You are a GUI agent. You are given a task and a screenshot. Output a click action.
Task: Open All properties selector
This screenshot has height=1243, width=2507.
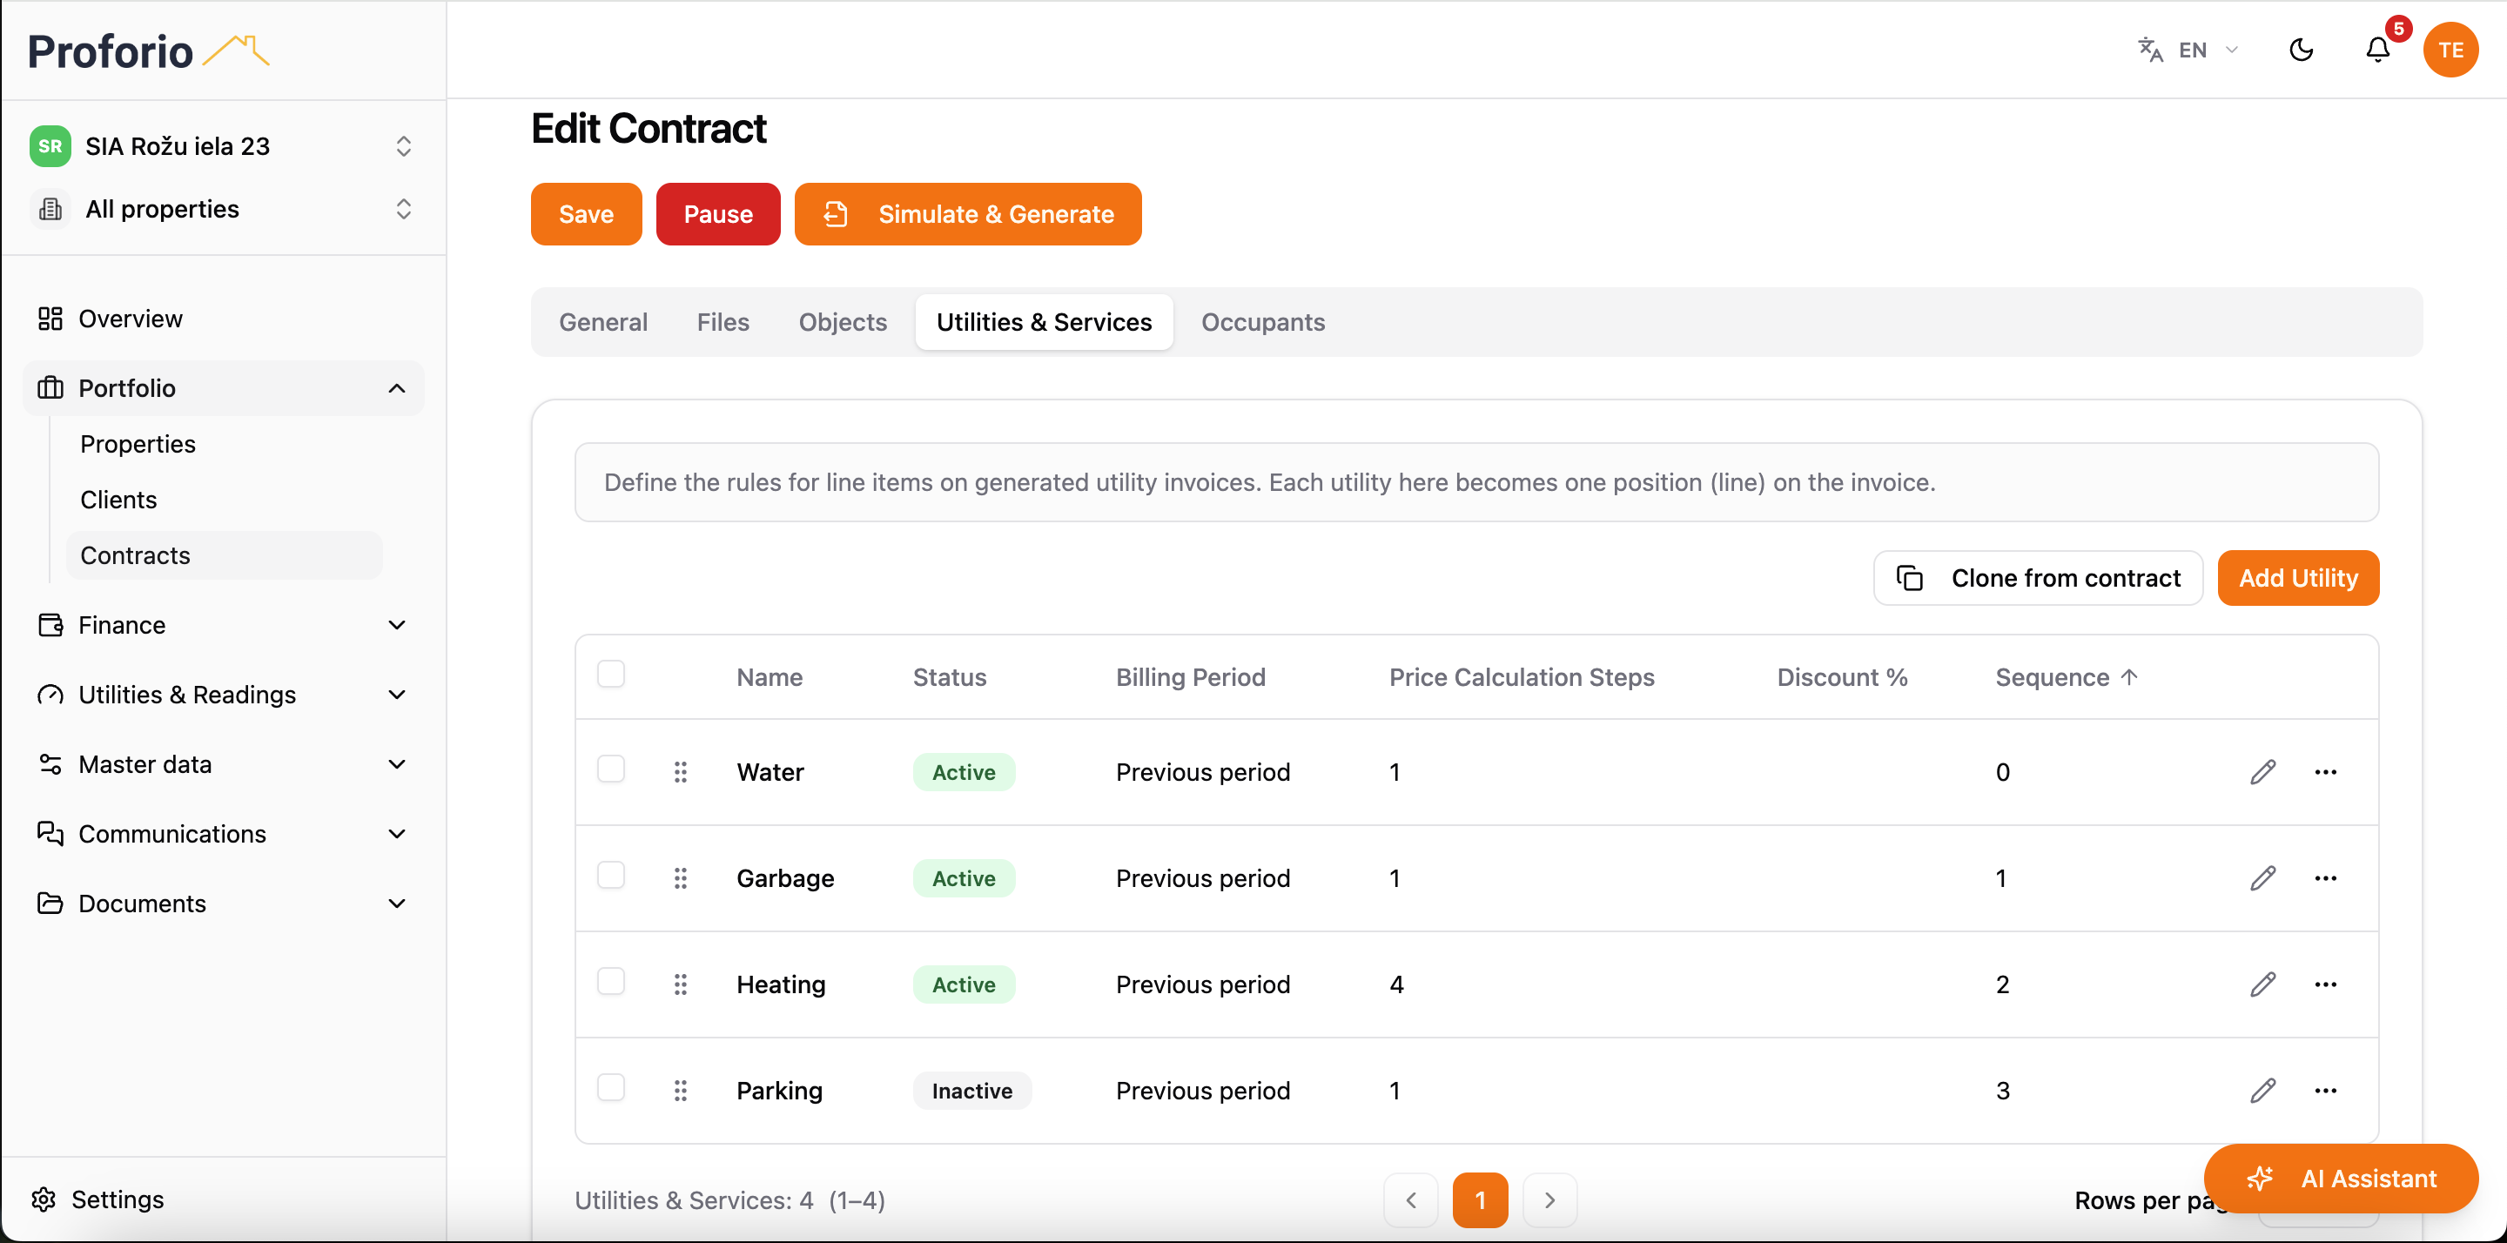(x=223, y=208)
